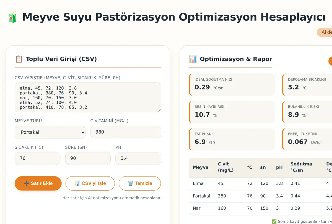Click the Sıcaklık (°C) input field
Screen dimensions: 332x224
(x=37, y=159)
